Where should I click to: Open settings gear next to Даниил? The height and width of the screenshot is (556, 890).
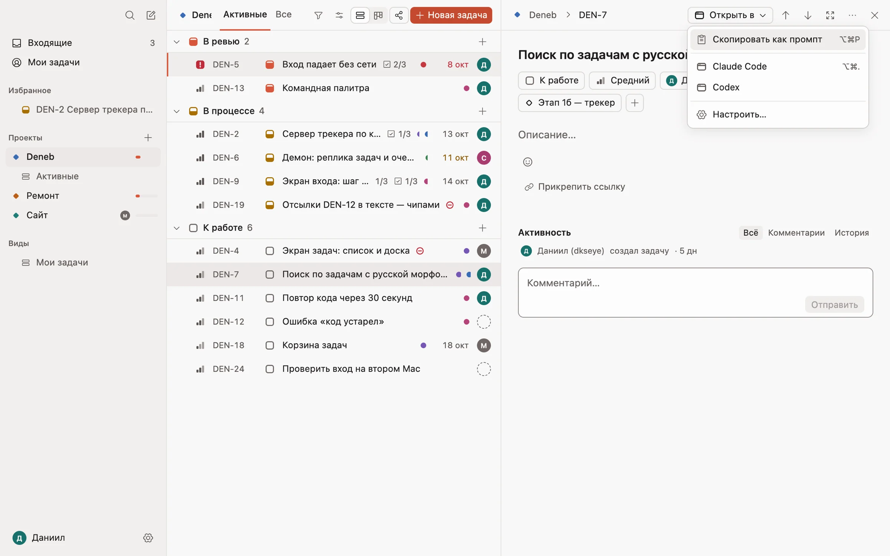coord(148,537)
